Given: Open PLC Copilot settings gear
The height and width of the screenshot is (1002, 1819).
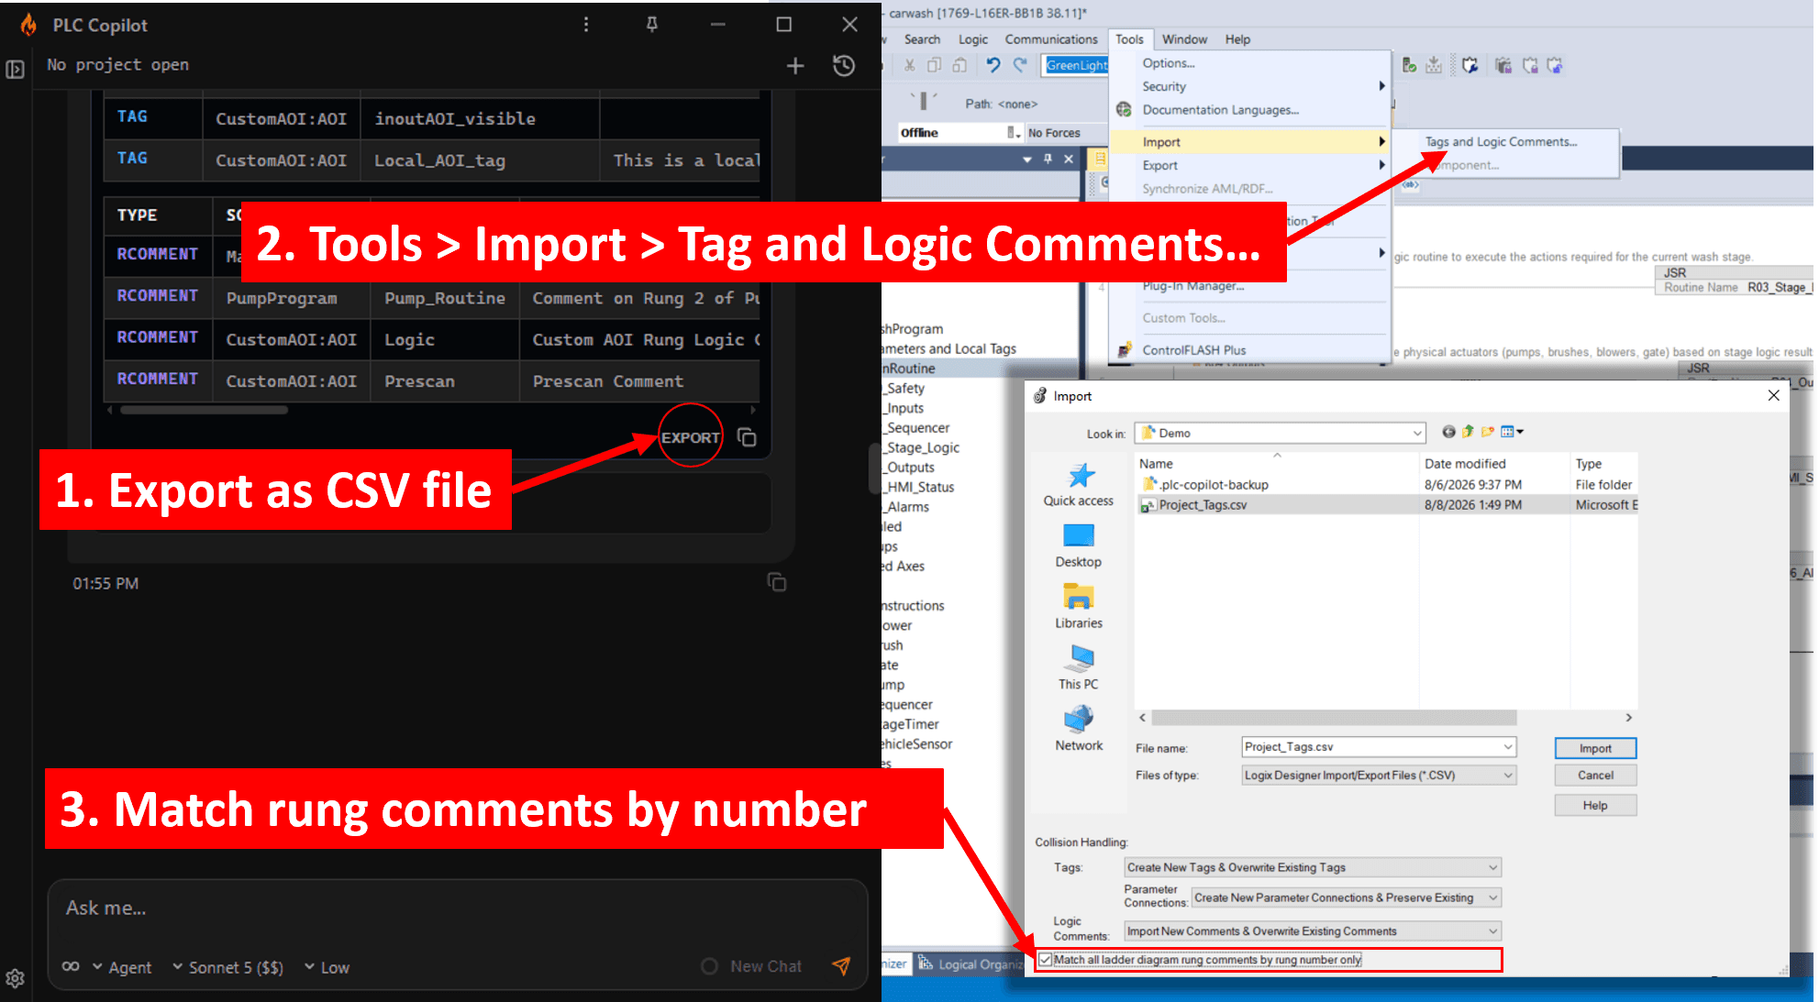Looking at the screenshot, I should (15, 978).
